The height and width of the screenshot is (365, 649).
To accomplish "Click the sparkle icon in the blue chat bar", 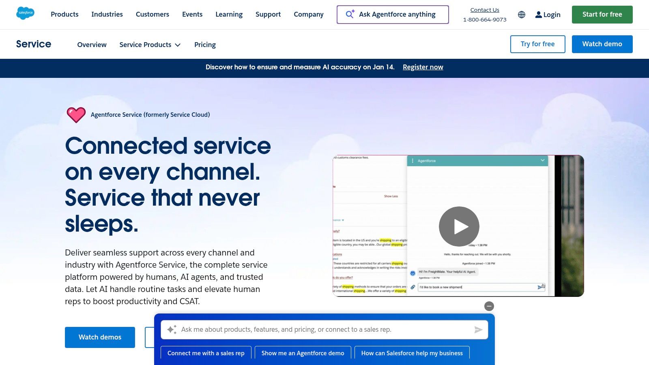I will click(x=172, y=329).
